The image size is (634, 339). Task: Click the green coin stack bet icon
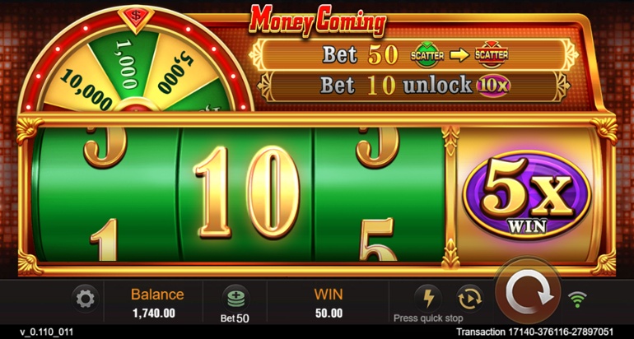(235, 298)
